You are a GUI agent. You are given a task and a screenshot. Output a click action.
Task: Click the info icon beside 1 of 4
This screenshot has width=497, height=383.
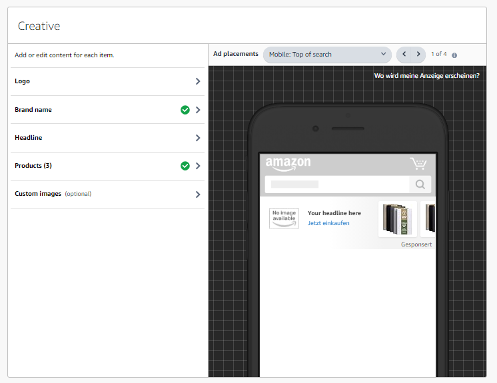tap(454, 55)
